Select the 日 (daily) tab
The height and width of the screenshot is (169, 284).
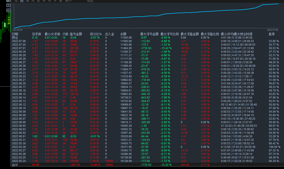pos(22,1)
